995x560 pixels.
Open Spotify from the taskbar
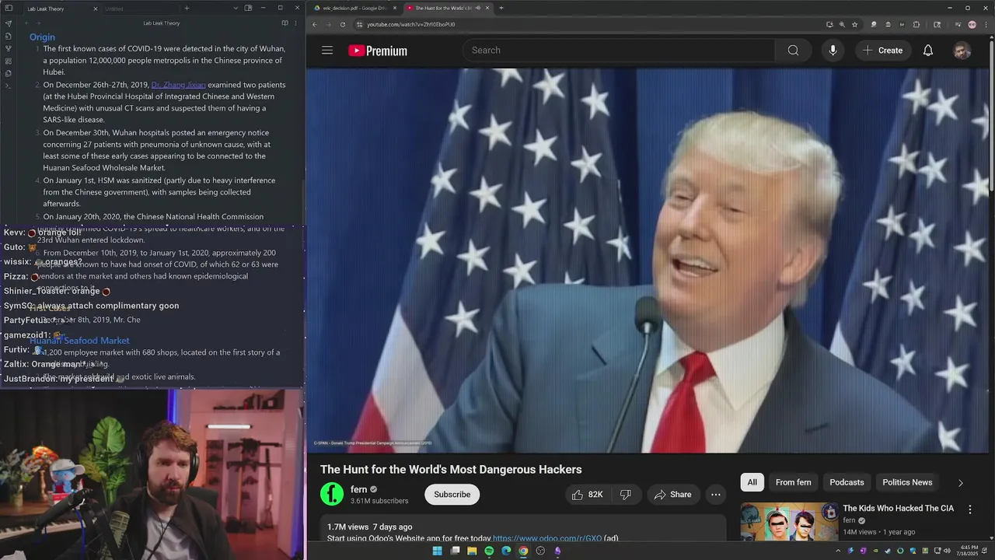click(x=489, y=551)
